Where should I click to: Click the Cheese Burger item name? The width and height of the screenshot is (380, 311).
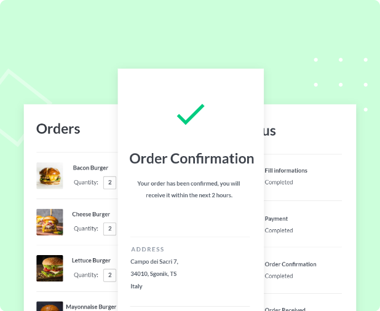(91, 215)
